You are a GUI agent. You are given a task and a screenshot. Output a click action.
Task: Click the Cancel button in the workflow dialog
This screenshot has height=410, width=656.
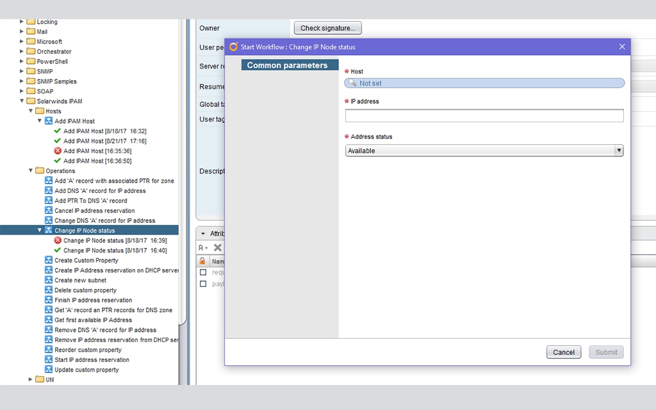click(563, 352)
